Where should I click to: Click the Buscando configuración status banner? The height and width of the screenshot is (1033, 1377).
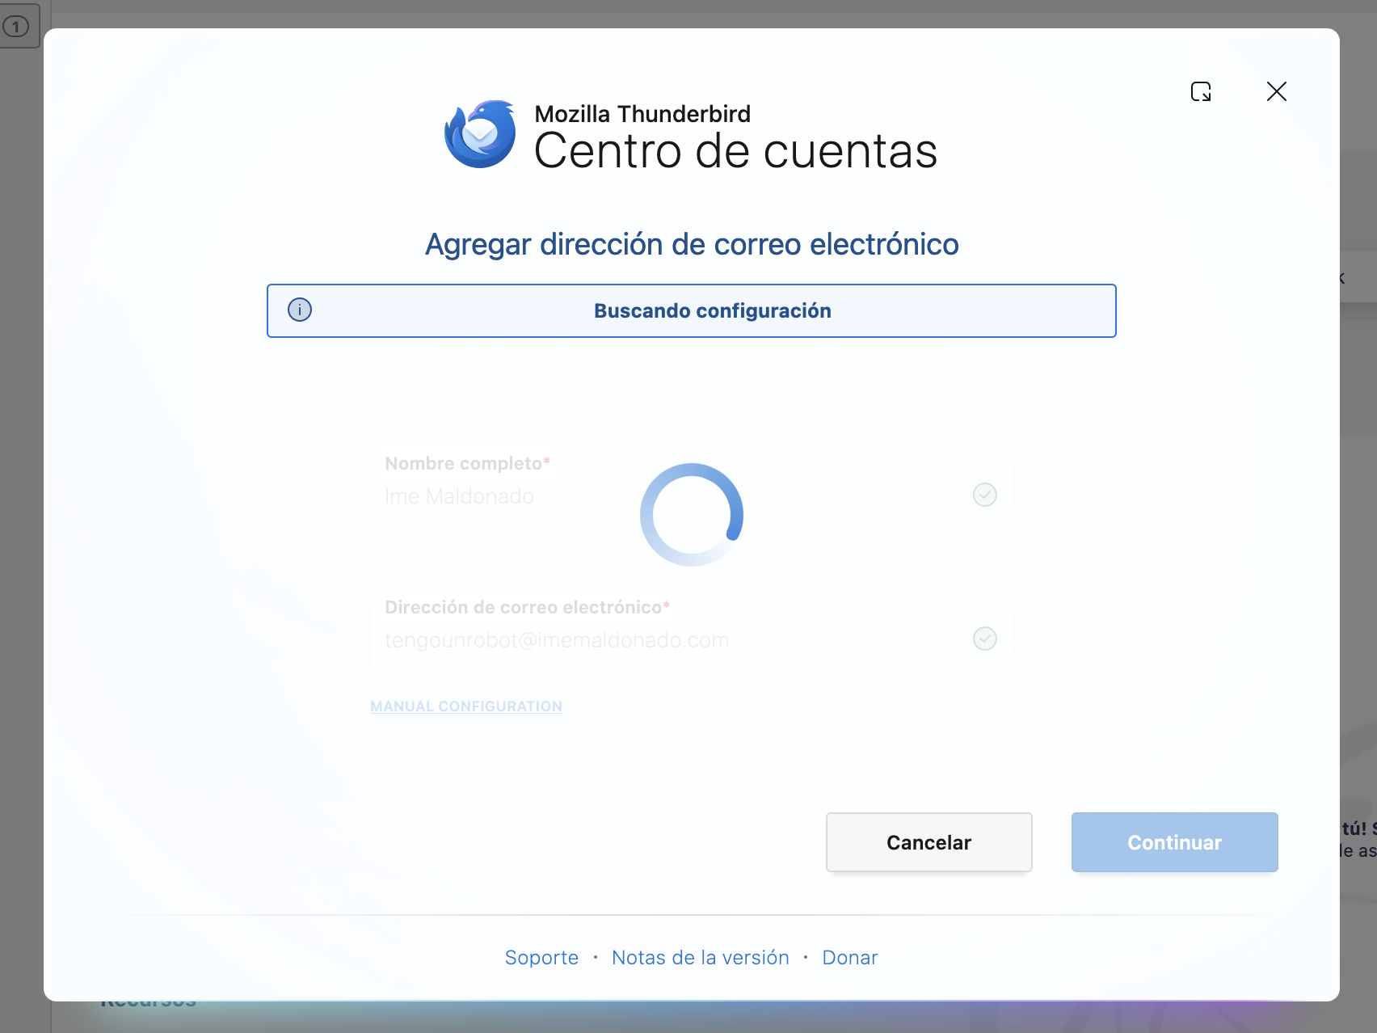713,310
